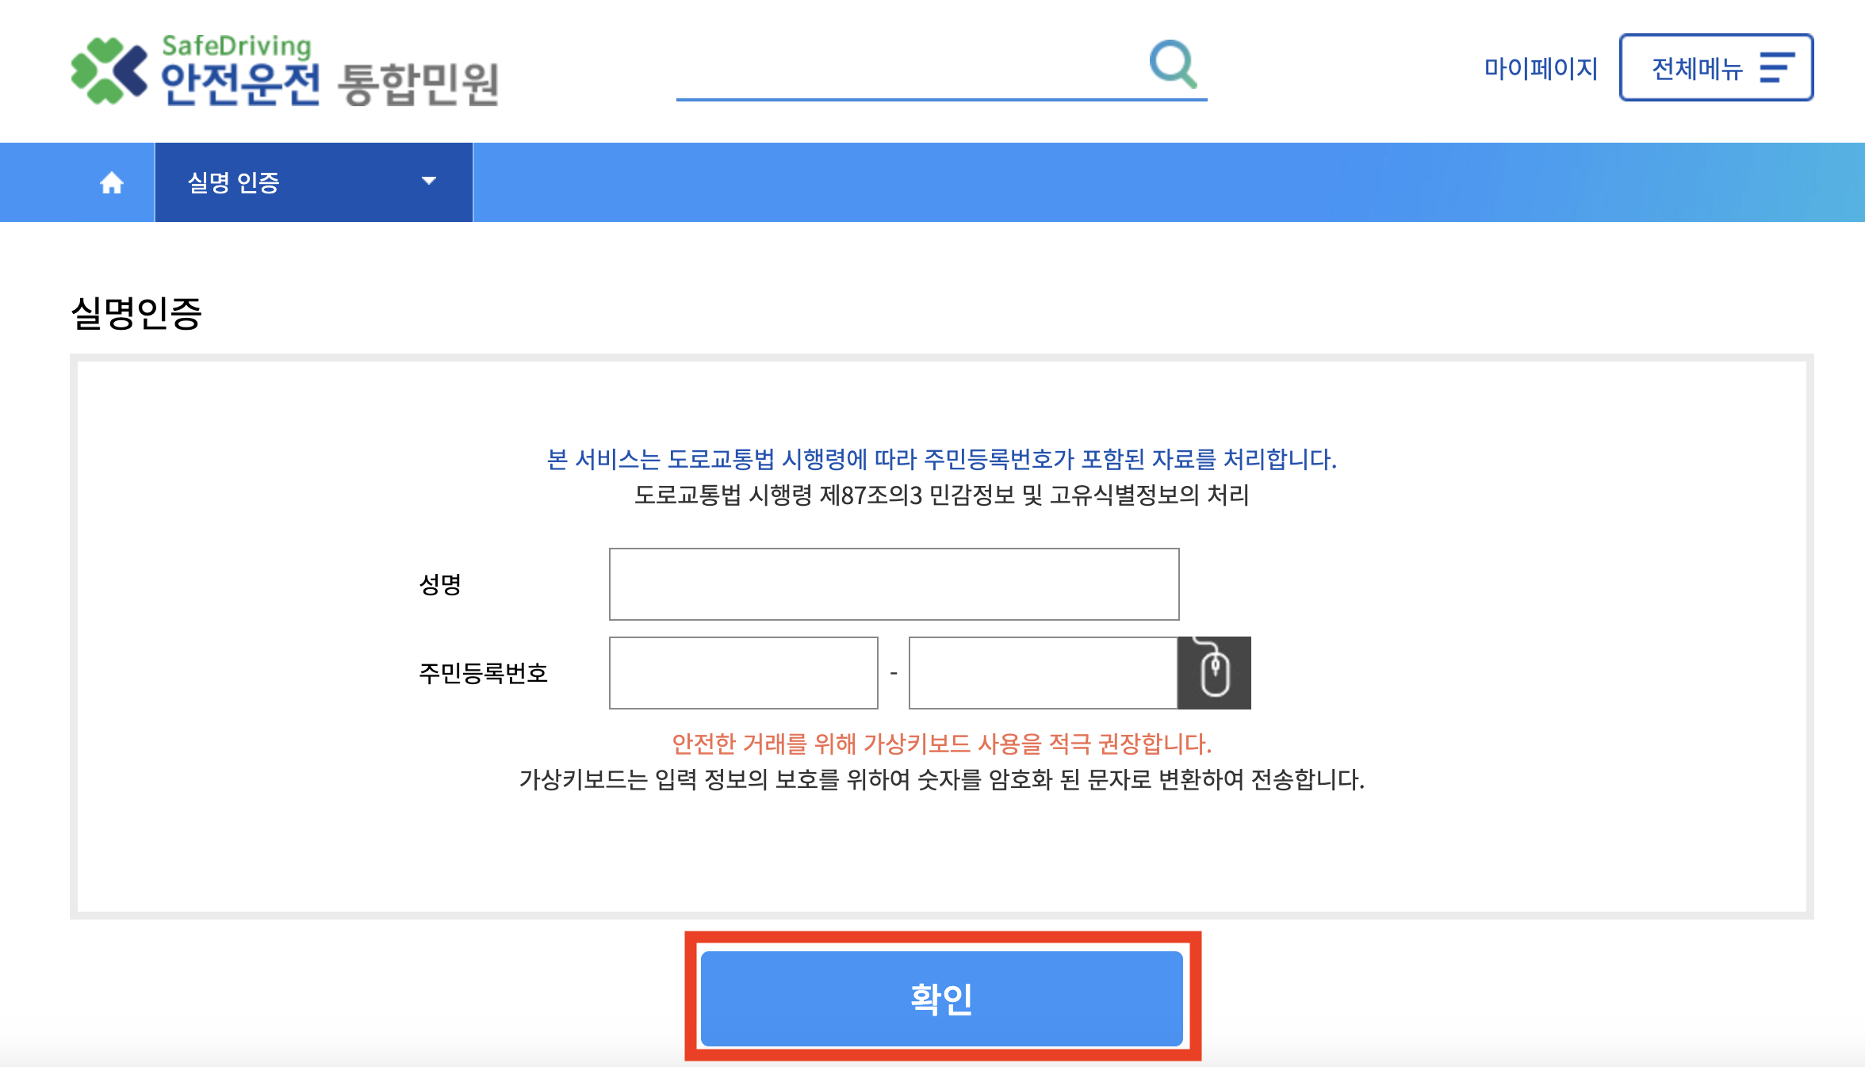
Task: Click the first 주민등록번호 input box
Action: pyautogui.click(x=743, y=672)
